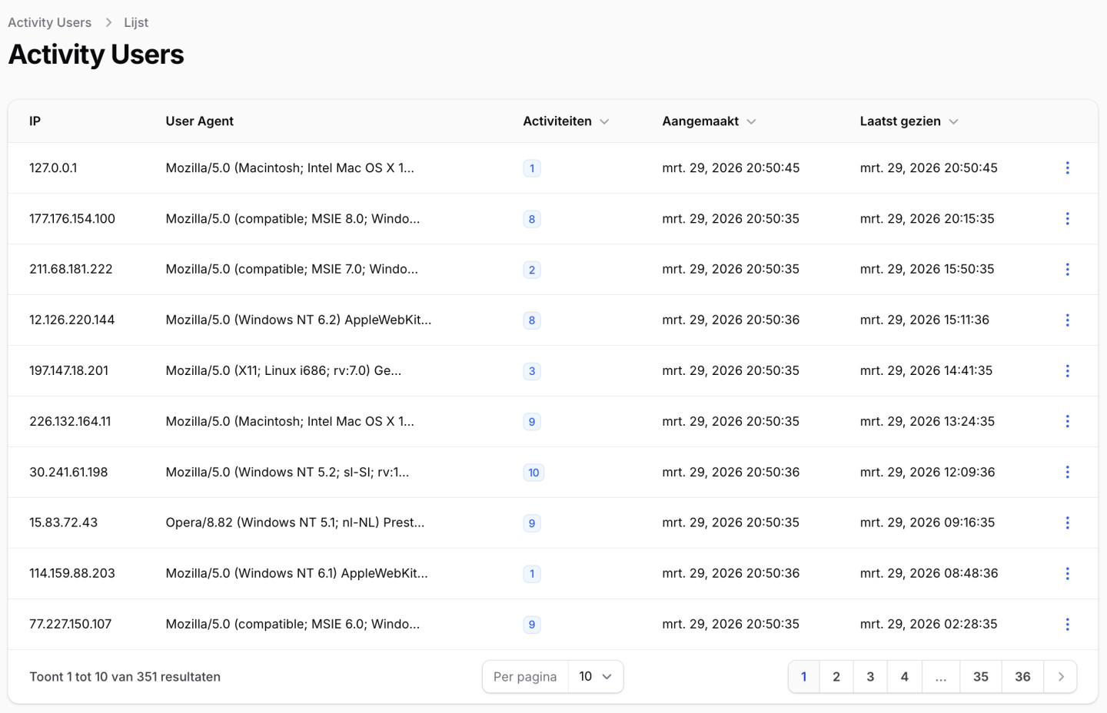Open row actions for 177.176.154.100
The image size is (1107, 713).
click(x=1067, y=219)
